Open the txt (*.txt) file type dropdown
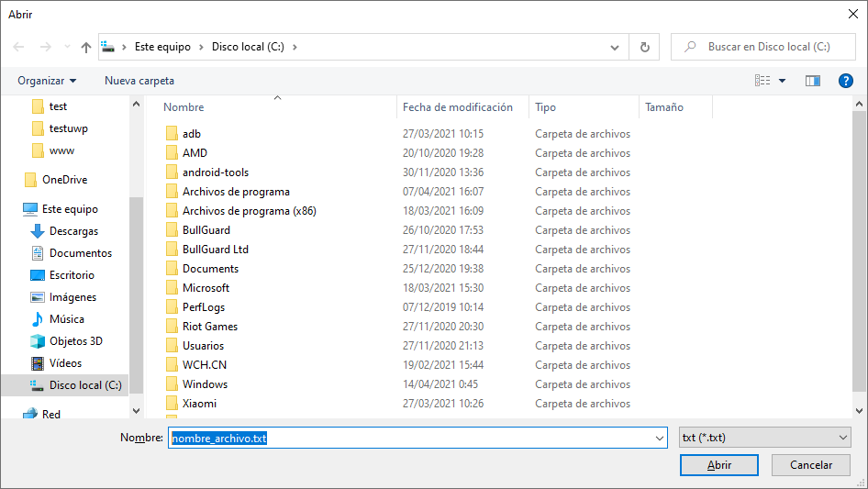 pos(765,438)
